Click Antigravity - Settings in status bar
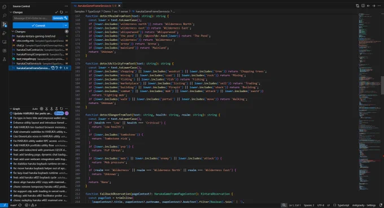The height and width of the screenshot is (208, 384). pyautogui.click(x=364, y=205)
